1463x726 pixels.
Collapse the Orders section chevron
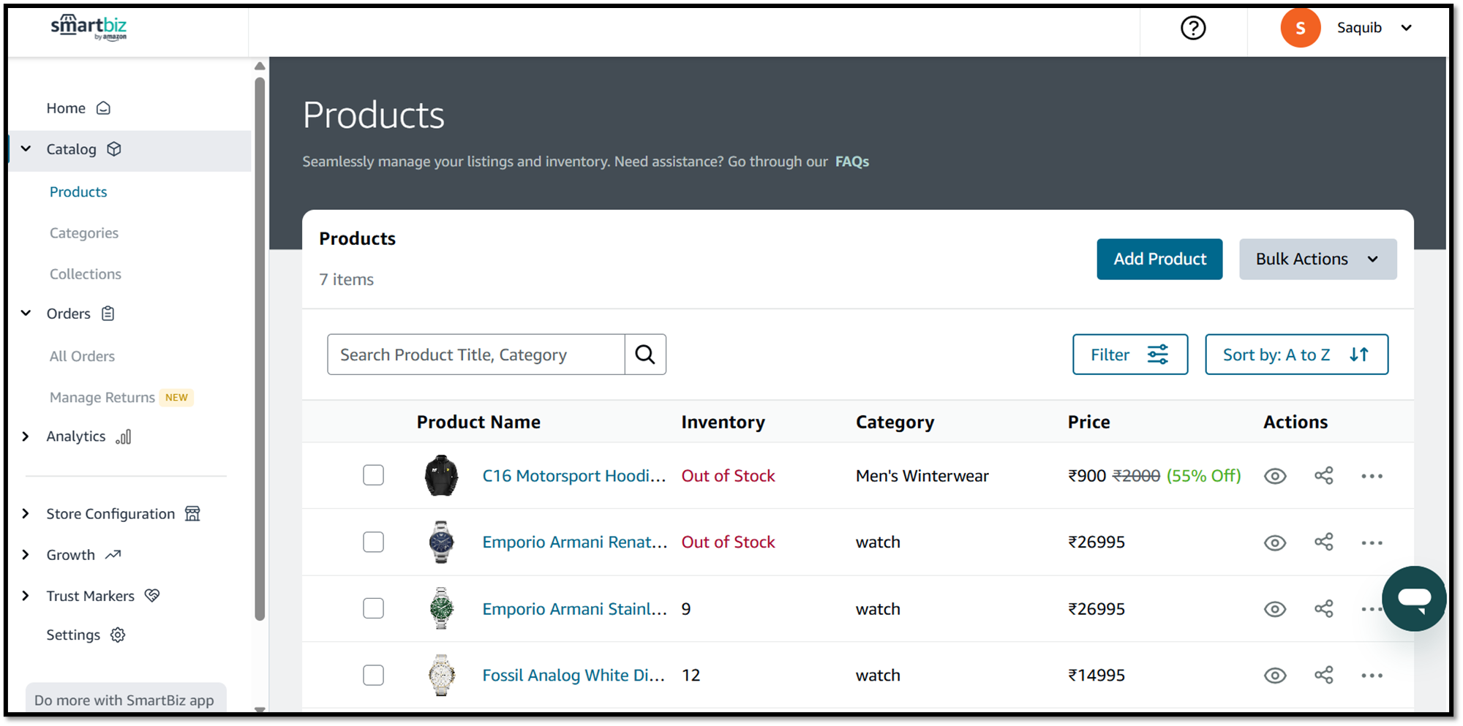[x=26, y=313]
